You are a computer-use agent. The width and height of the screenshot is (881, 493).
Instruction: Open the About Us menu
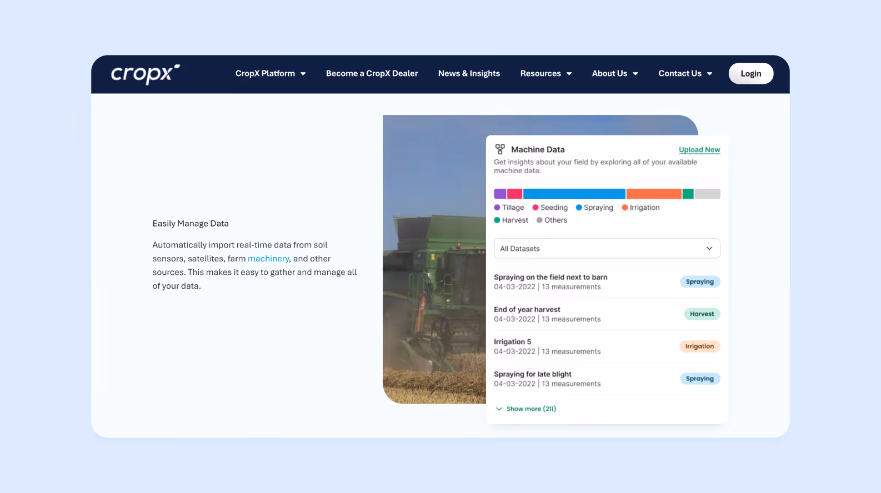[x=615, y=73]
